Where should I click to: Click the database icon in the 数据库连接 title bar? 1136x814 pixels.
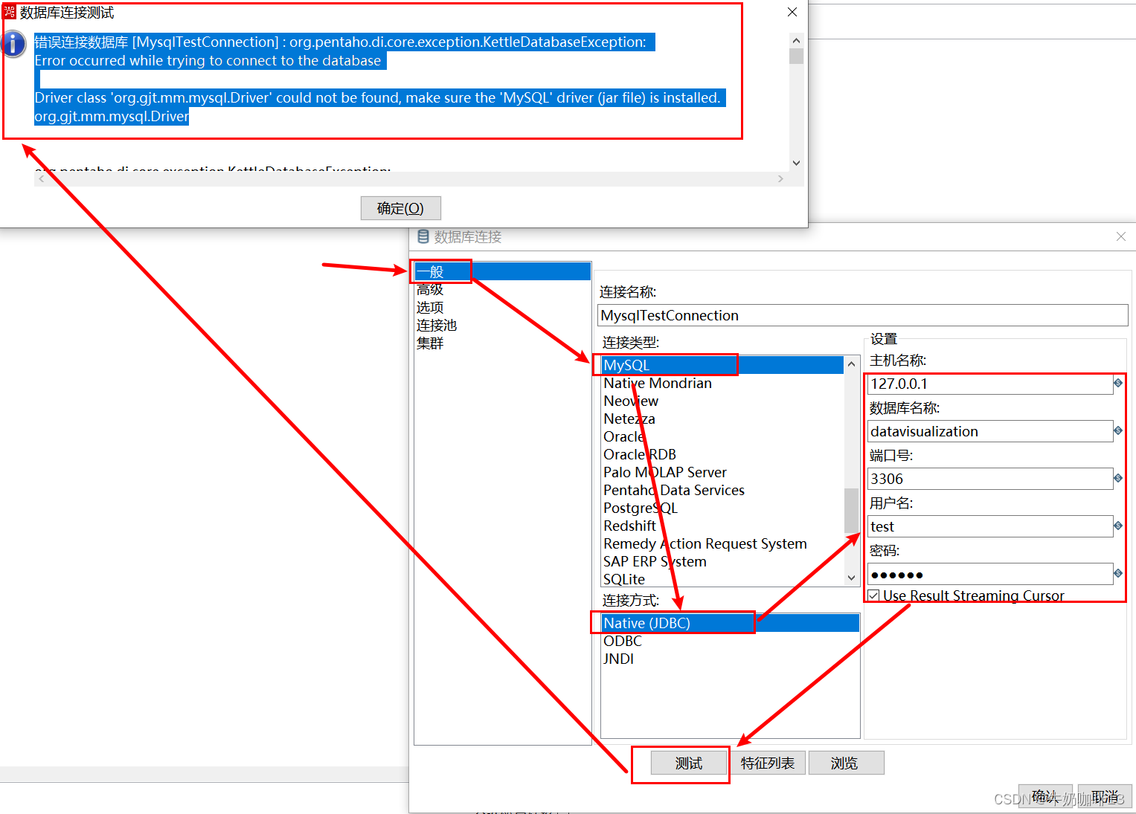pyautogui.click(x=423, y=236)
